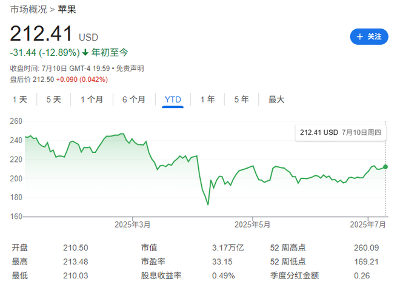400x293 pixels.
Task: Show the 最大 full history range
Action: pos(276,99)
